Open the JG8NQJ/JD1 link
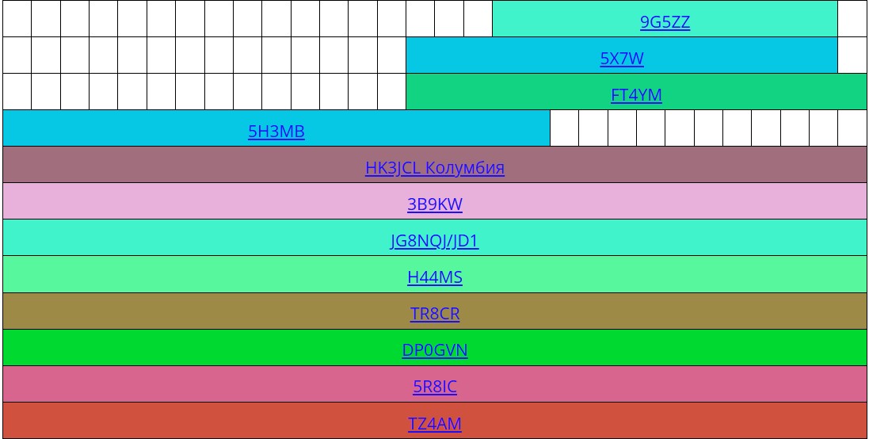This screenshot has width=869, height=439. click(434, 241)
